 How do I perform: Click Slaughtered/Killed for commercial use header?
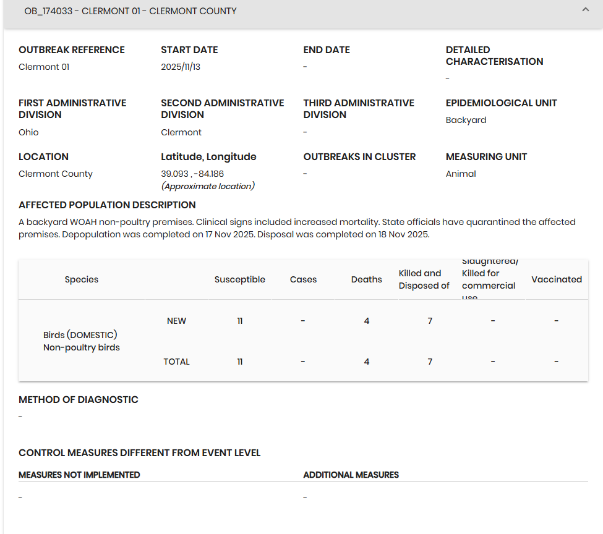[489, 279]
